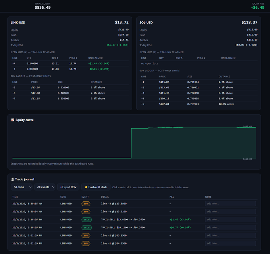Click equity curve low label $655.00
Viewport: 270px width, 254px height.
[247, 159]
